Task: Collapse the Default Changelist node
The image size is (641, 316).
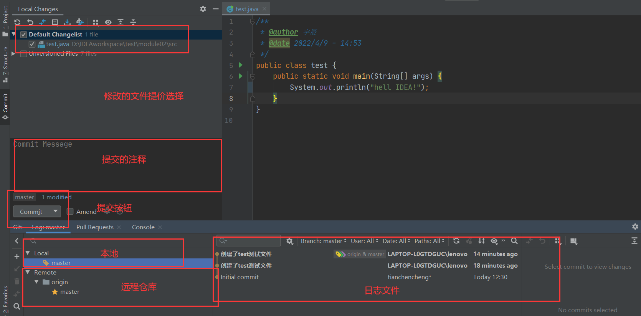Action: pyautogui.click(x=13, y=35)
